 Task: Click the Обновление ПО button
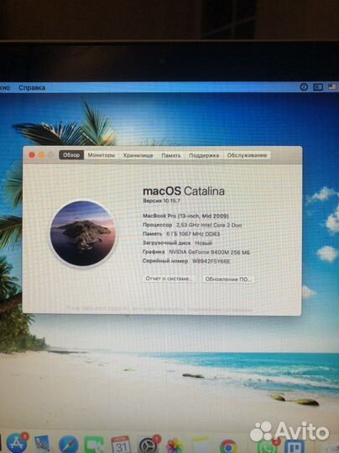pyautogui.click(x=228, y=279)
